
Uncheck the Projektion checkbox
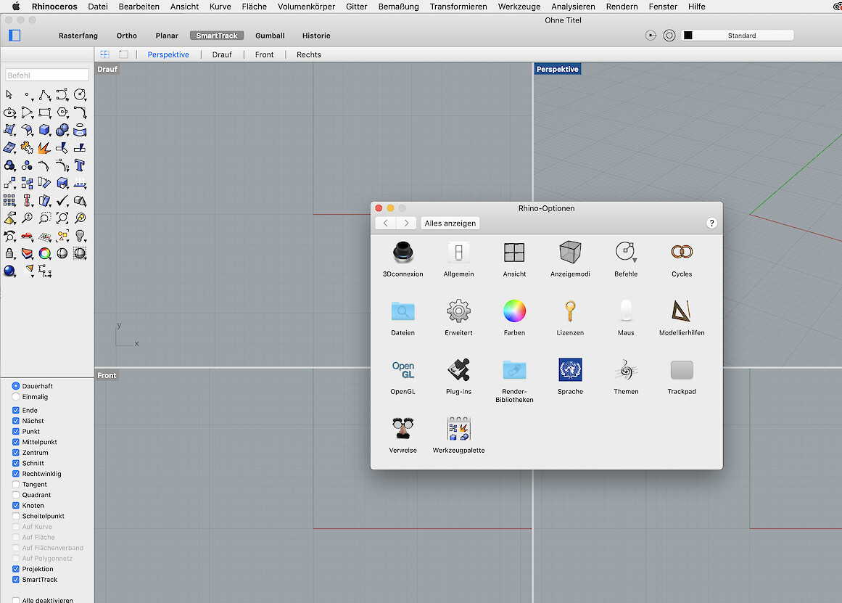pyautogui.click(x=15, y=569)
